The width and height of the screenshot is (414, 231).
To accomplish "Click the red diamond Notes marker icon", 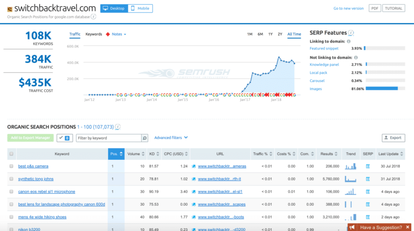I will click(x=108, y=34).
